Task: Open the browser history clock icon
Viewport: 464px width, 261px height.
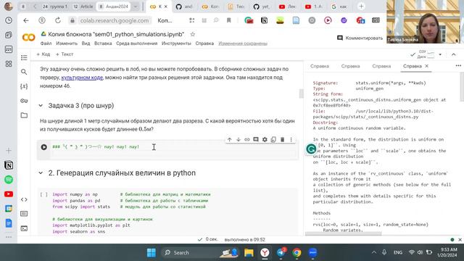Action: (9, 20)
